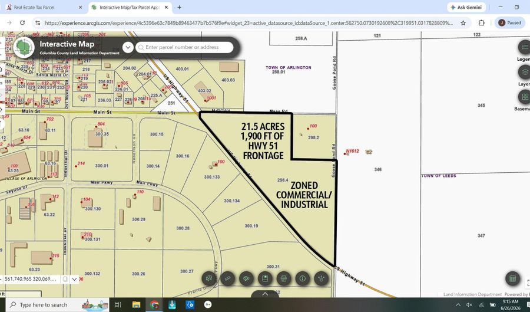Close the Interactive Map tab

(167, 7)
